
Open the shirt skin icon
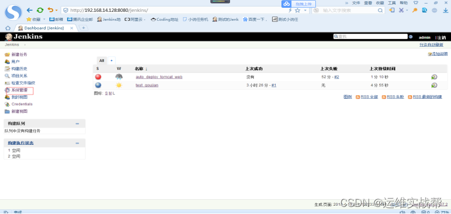point(415,2)
